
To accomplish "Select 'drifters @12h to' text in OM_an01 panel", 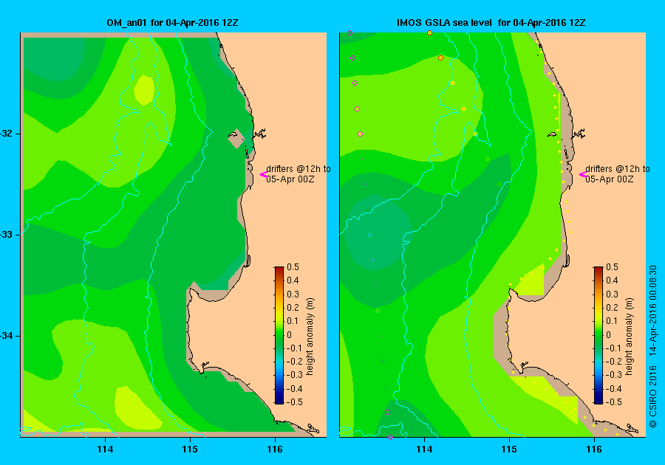I will [x=299, y=168].
